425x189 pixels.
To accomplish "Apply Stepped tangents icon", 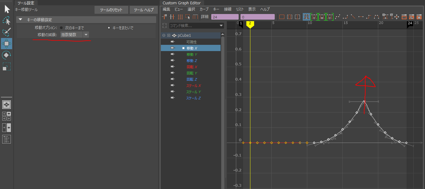I will click(369, 17).
